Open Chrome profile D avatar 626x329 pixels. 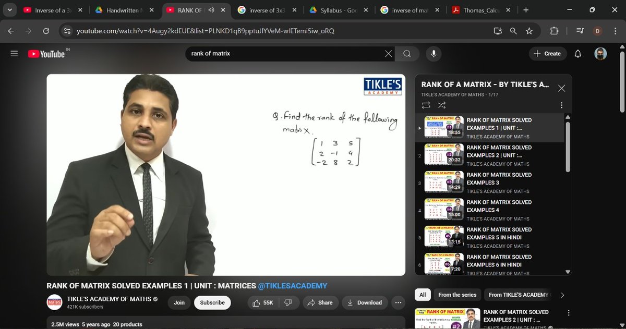598,31
